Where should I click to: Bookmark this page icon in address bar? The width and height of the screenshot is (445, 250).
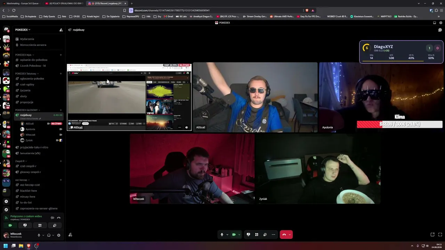124,10
